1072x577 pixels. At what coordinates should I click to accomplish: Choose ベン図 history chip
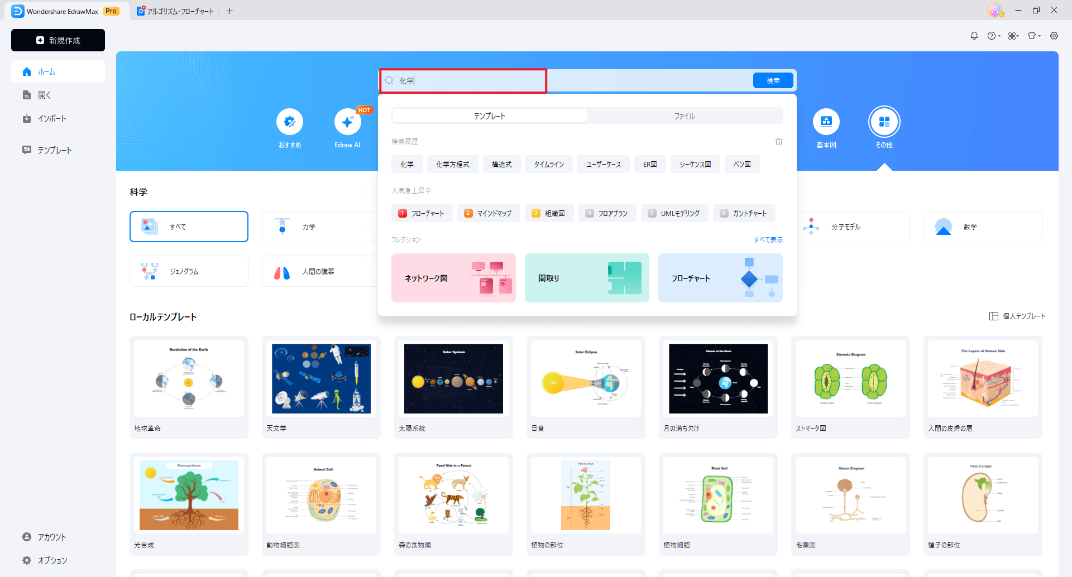click(x=742, y=165)
